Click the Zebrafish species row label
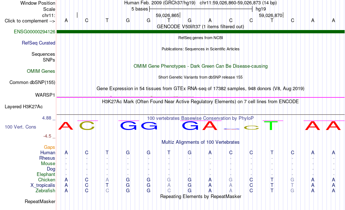 pyautogui.click(x=45, y=190)
